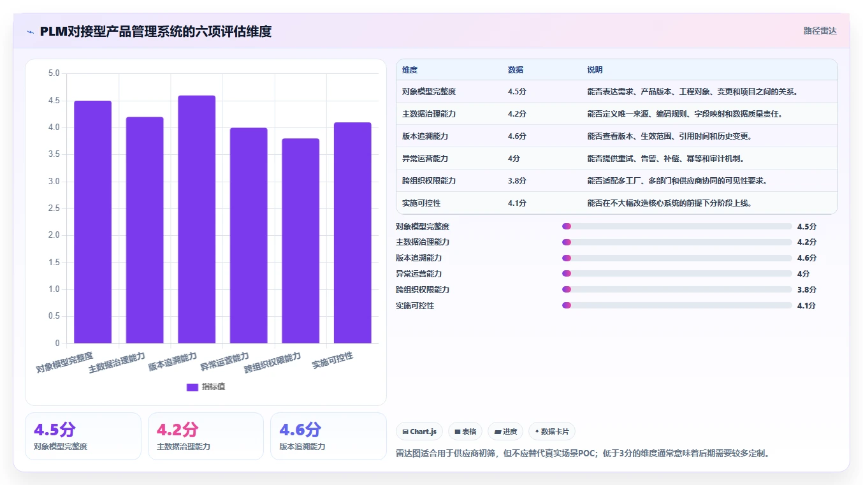This screenshot has width=863, height=485.
Task: Click the 实施可控性 x-axis label
Action: pos(332,361)
